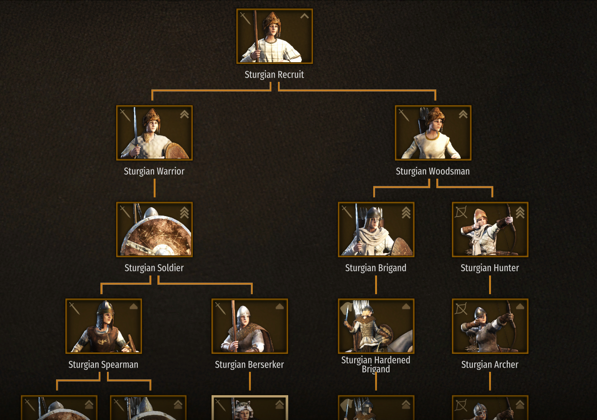Click the bow icon on Sturgian Archer card
This screenshot has width=597, height=420.
pos(461,309)
